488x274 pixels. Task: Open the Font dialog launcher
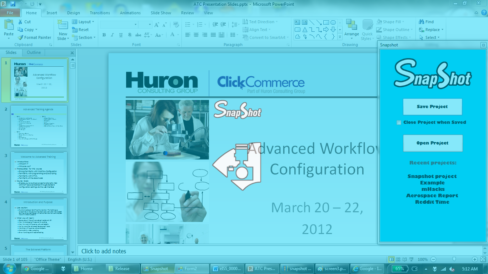(178, 45)
